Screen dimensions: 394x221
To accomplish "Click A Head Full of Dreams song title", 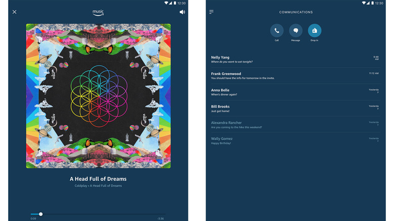I will [98, 179].
